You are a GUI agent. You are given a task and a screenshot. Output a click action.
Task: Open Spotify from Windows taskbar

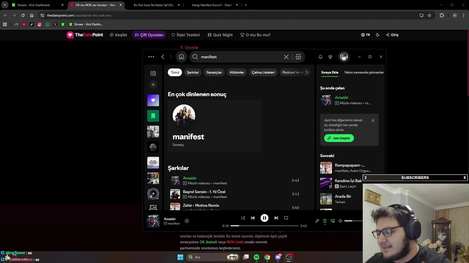[256, 257]
